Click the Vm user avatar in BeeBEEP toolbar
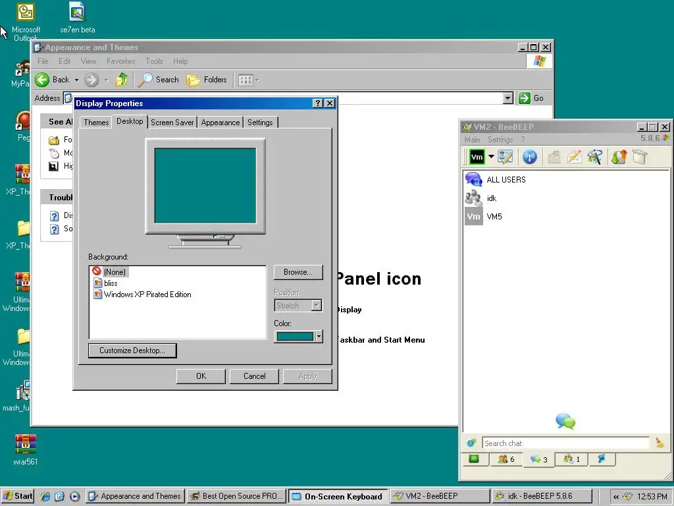674x506 pixels. tap(477, 157)
